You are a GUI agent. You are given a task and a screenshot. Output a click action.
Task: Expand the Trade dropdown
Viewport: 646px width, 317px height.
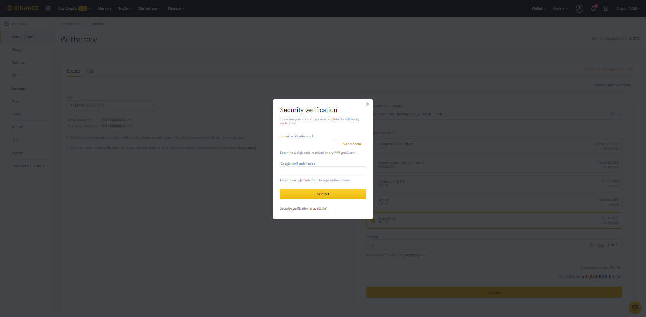point(124,8)
